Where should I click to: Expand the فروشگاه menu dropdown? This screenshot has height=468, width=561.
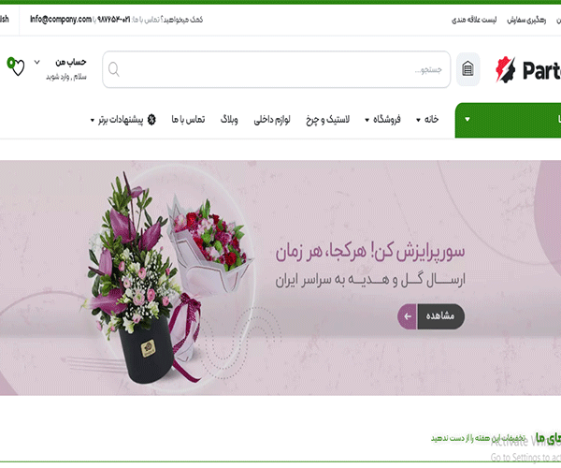pos(367,120)
